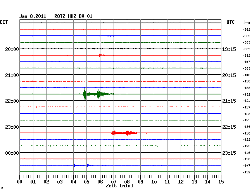Click minute tick label "10" on the axis

154,182
